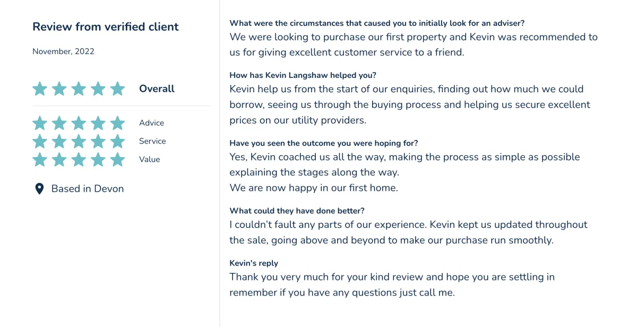Click the first star in the Overall rating
The width and height of the screenshot is (637, 327).
pyautogui.click(x=40, y=89)
